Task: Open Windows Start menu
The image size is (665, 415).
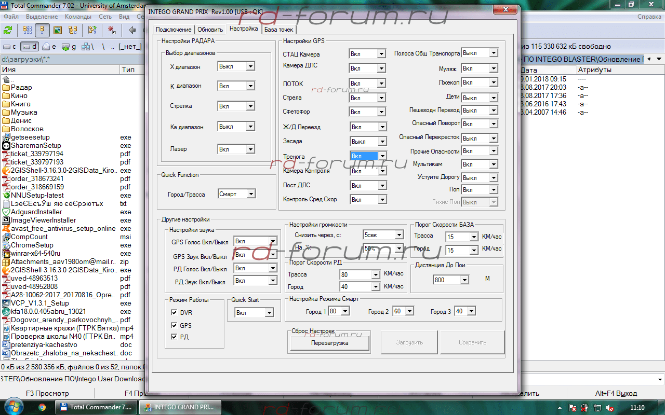Action: pos(14,406)
